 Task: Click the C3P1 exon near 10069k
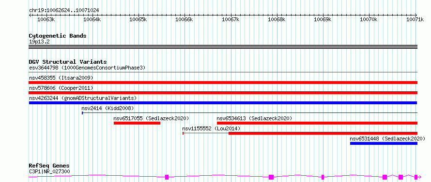tap(323, 177)
